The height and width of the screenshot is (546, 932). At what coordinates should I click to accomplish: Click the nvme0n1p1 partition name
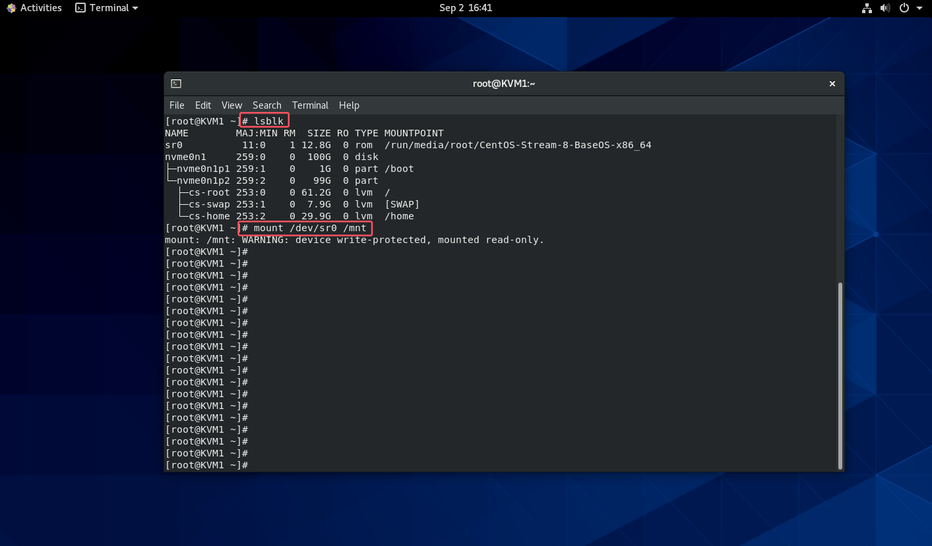point(203,169)
